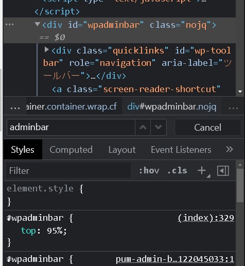Focus the Styles Filter input field
The height and width of the screenshot is (266, 245).
(x=68, y=171)
